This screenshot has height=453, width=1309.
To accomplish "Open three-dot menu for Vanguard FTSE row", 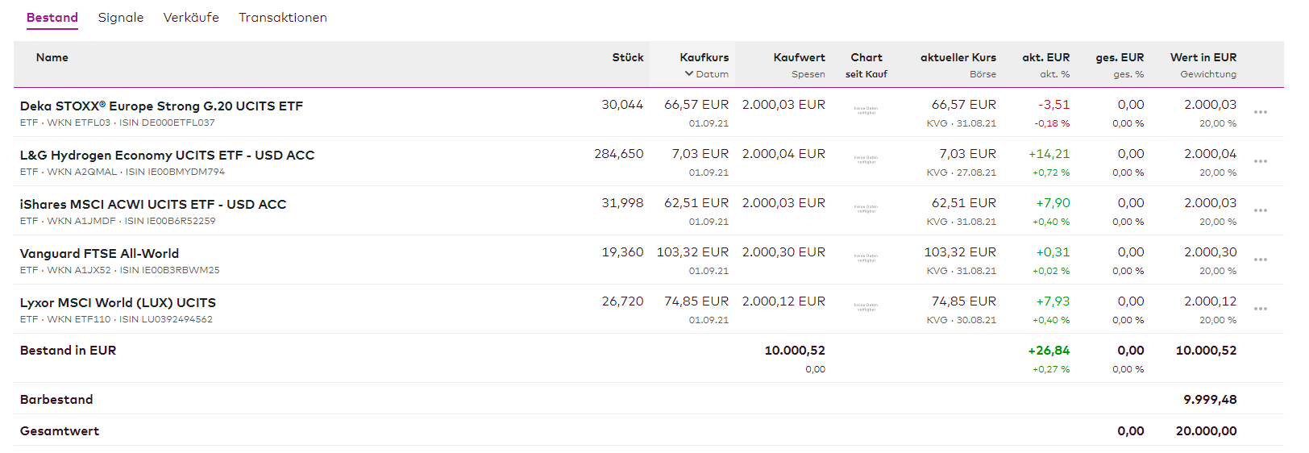I will tap(1261, 260).
